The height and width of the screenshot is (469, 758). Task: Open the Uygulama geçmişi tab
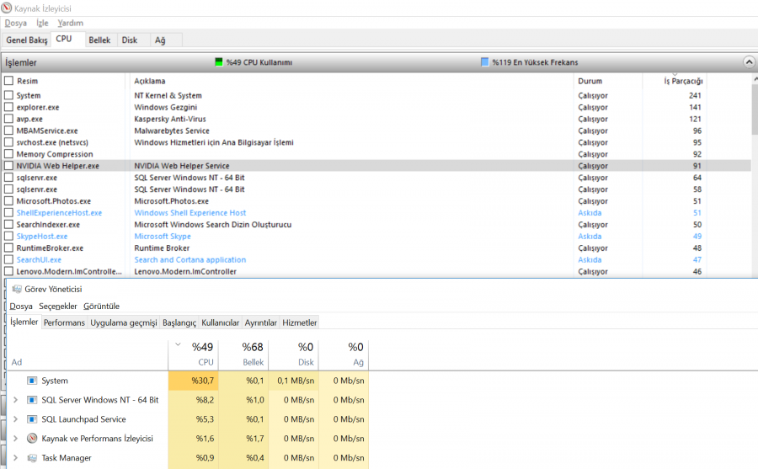click(124, 322)
